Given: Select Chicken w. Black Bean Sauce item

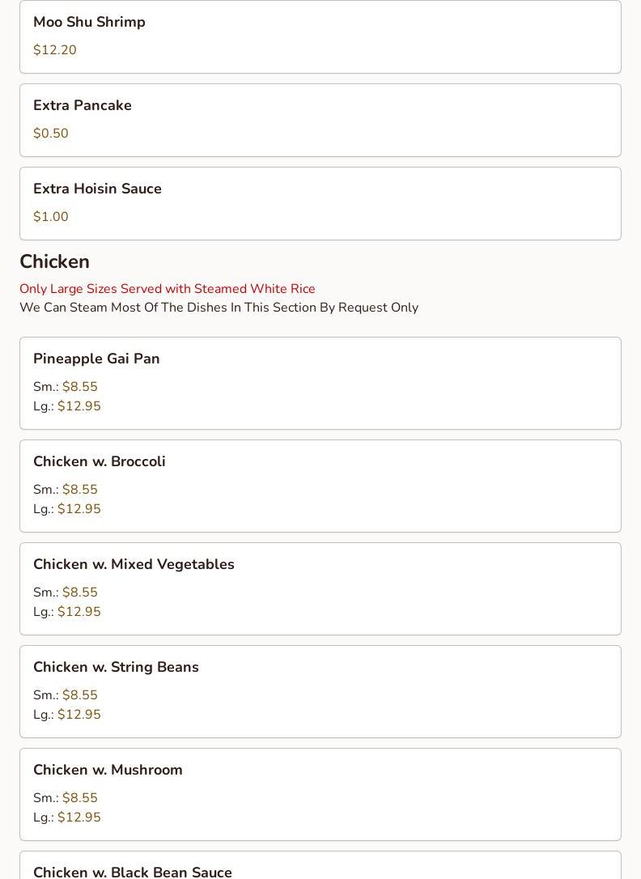Looking at the screenshot, I should click(x=133, y=871).
